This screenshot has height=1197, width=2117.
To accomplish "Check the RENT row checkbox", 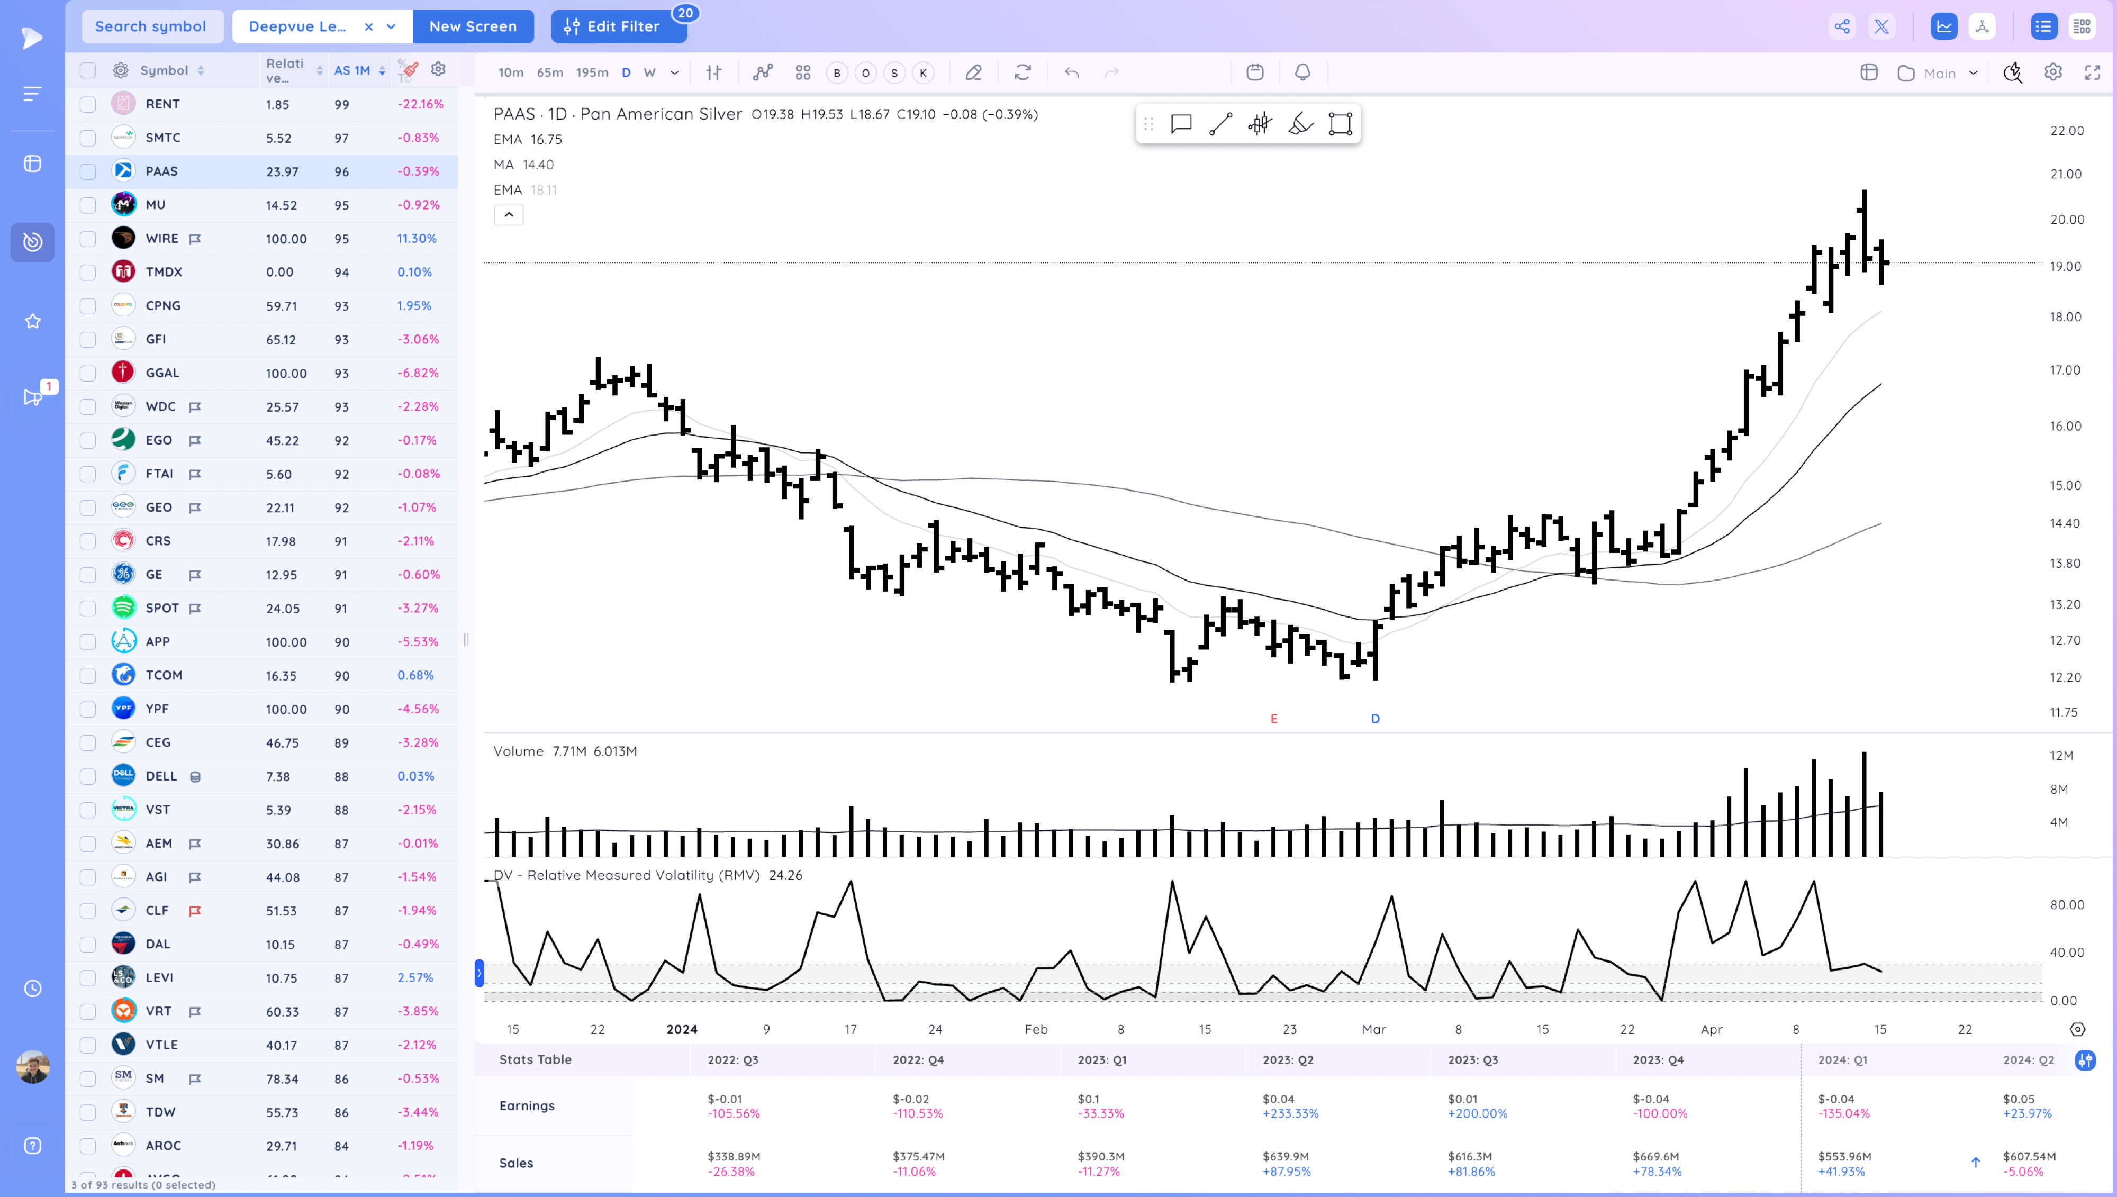I will click(x=87, y=104).
